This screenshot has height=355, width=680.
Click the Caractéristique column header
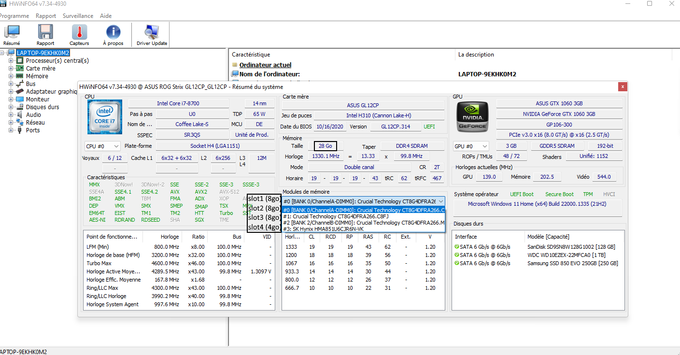pyautogui.click(x=341, y=55)
